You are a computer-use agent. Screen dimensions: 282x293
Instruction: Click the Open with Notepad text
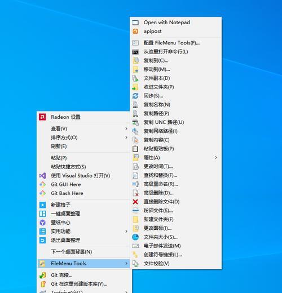pos(167,23)
